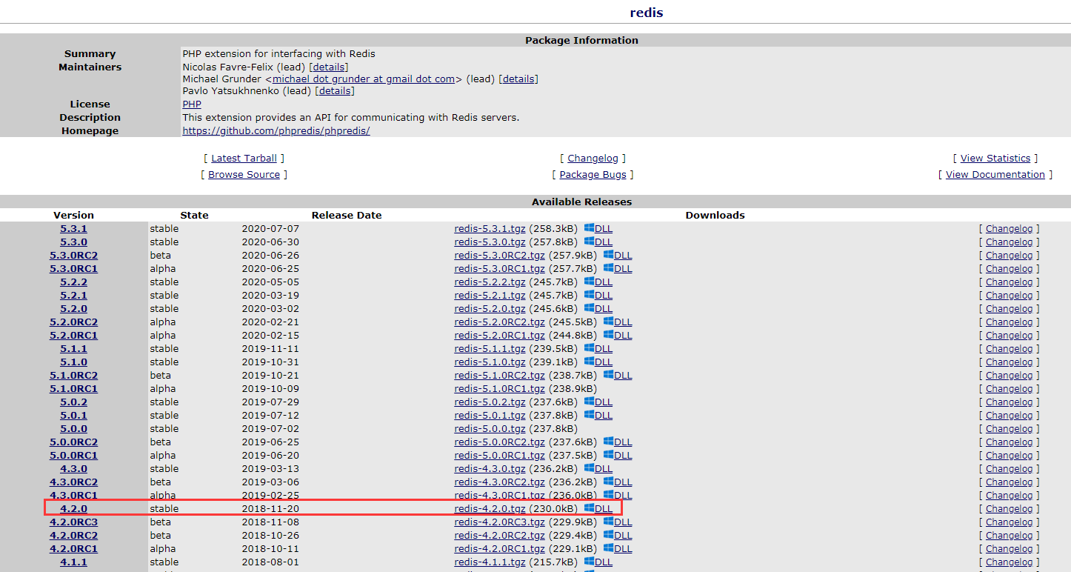
Task: Click Browse Source
Action: [x=244, y=174]
